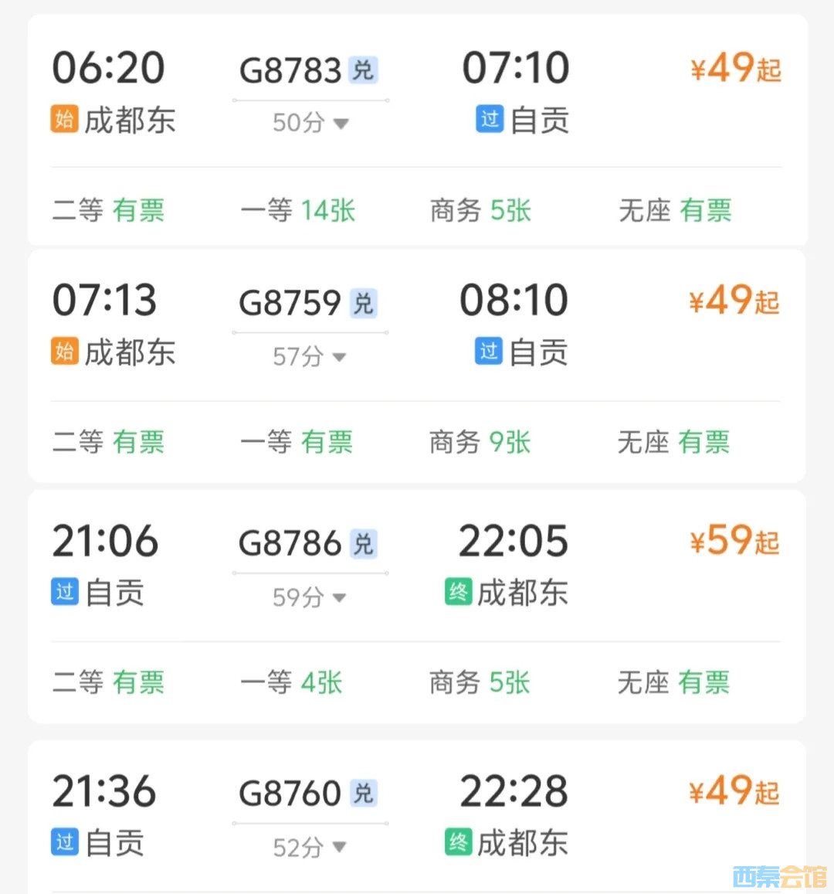
Task: Tap the 兑 badge beside G8760
Action: coord(363,794)
